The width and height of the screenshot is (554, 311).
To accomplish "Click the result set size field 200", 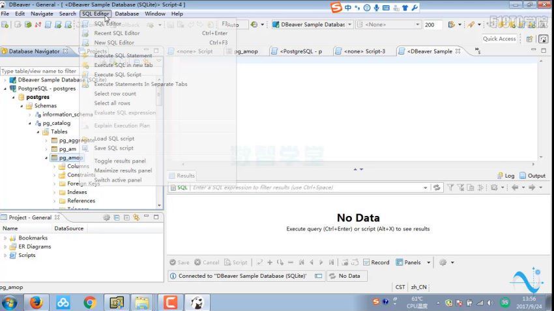I will (x=433, y=25).
